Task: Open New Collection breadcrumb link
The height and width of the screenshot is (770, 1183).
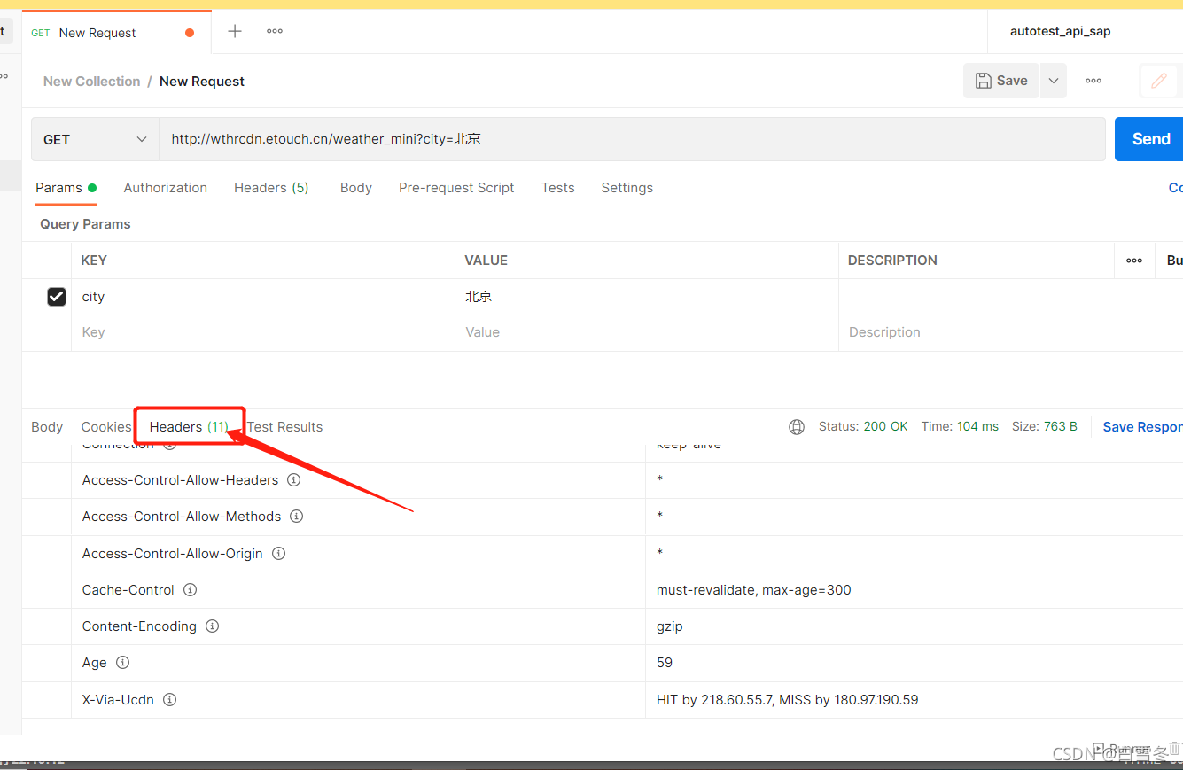Action: pyautogui.click(x=92, y=82)
